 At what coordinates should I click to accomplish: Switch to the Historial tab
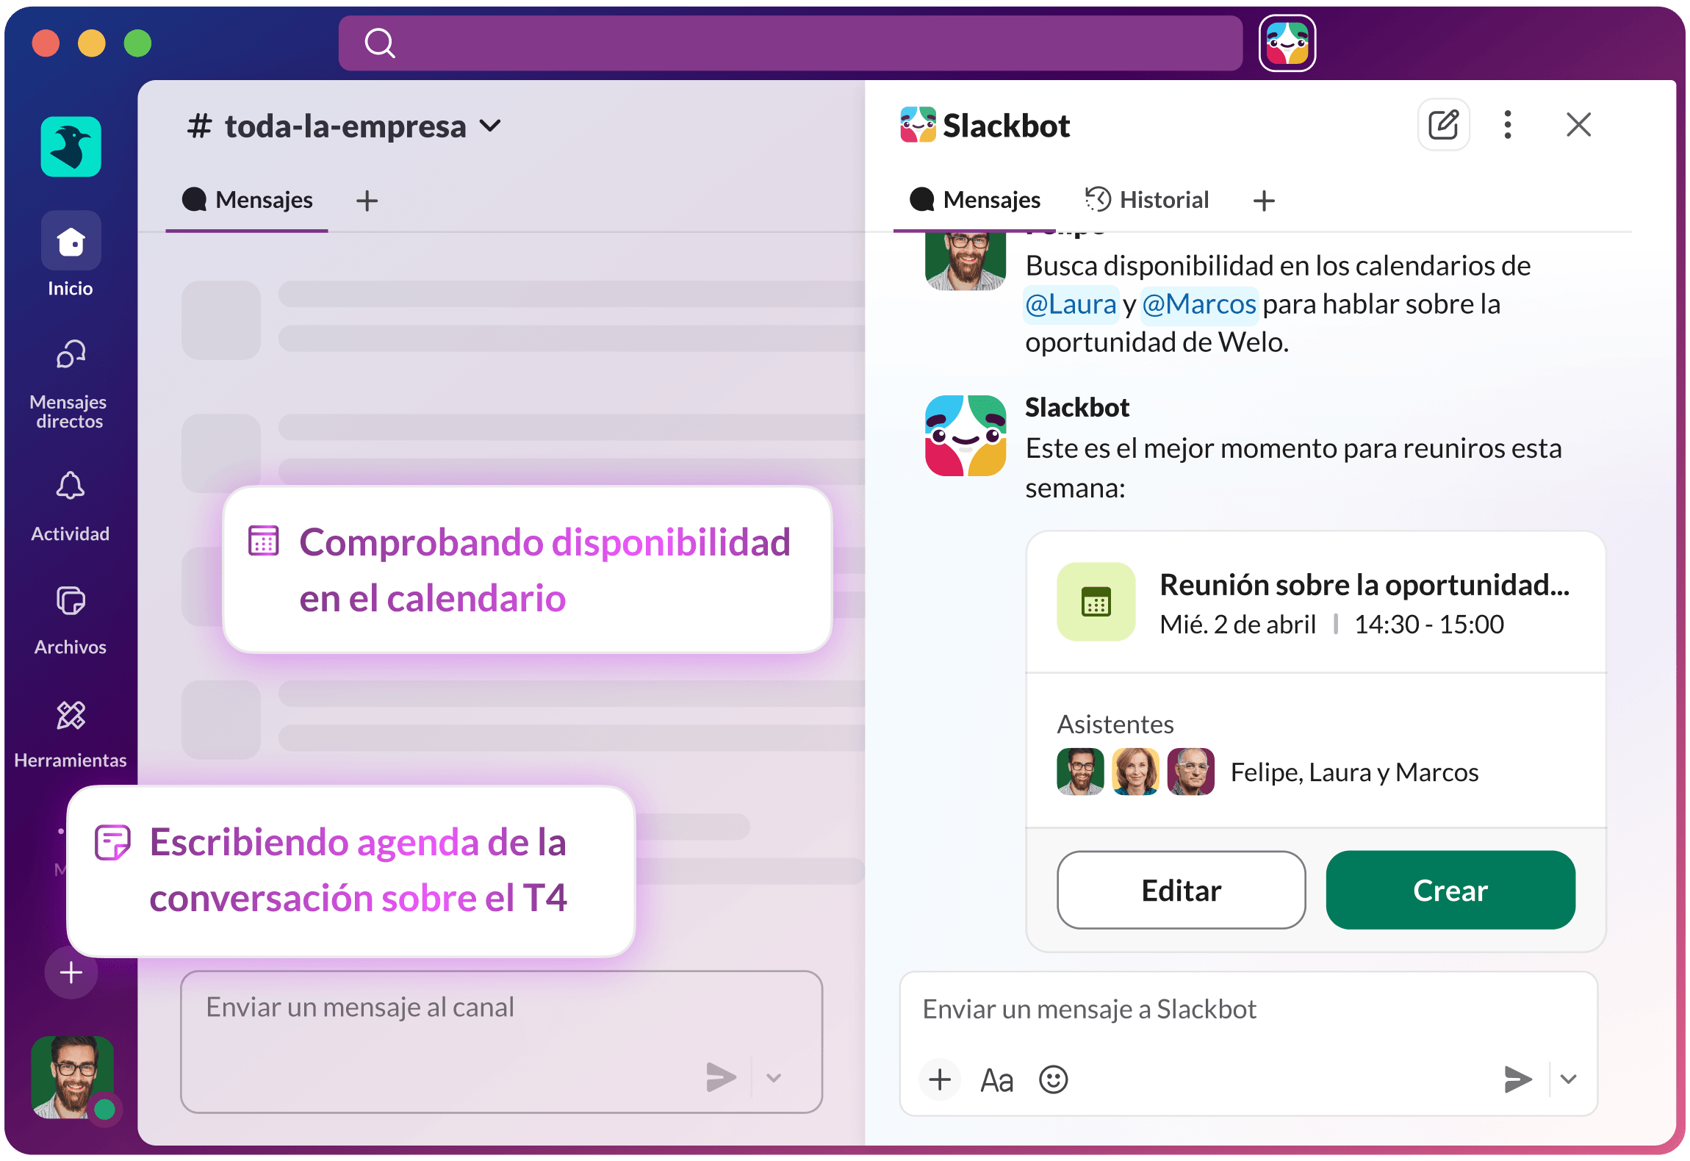click(x=1146, y=200)
